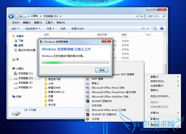186x134 pixels.
Task: Open the 包含到库中 dropdown
Action: pos(33,29)
